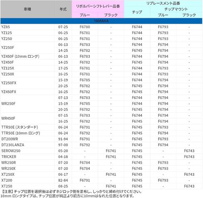Click the WR250R model name

tap(8, 163)
